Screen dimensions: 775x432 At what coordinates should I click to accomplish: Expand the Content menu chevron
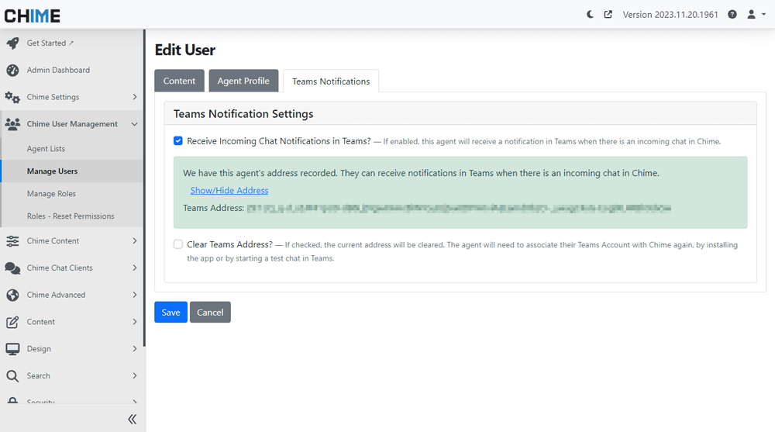click(134, 322)
